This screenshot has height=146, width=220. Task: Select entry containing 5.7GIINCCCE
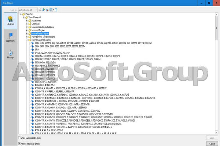click(x=85, y=120)
